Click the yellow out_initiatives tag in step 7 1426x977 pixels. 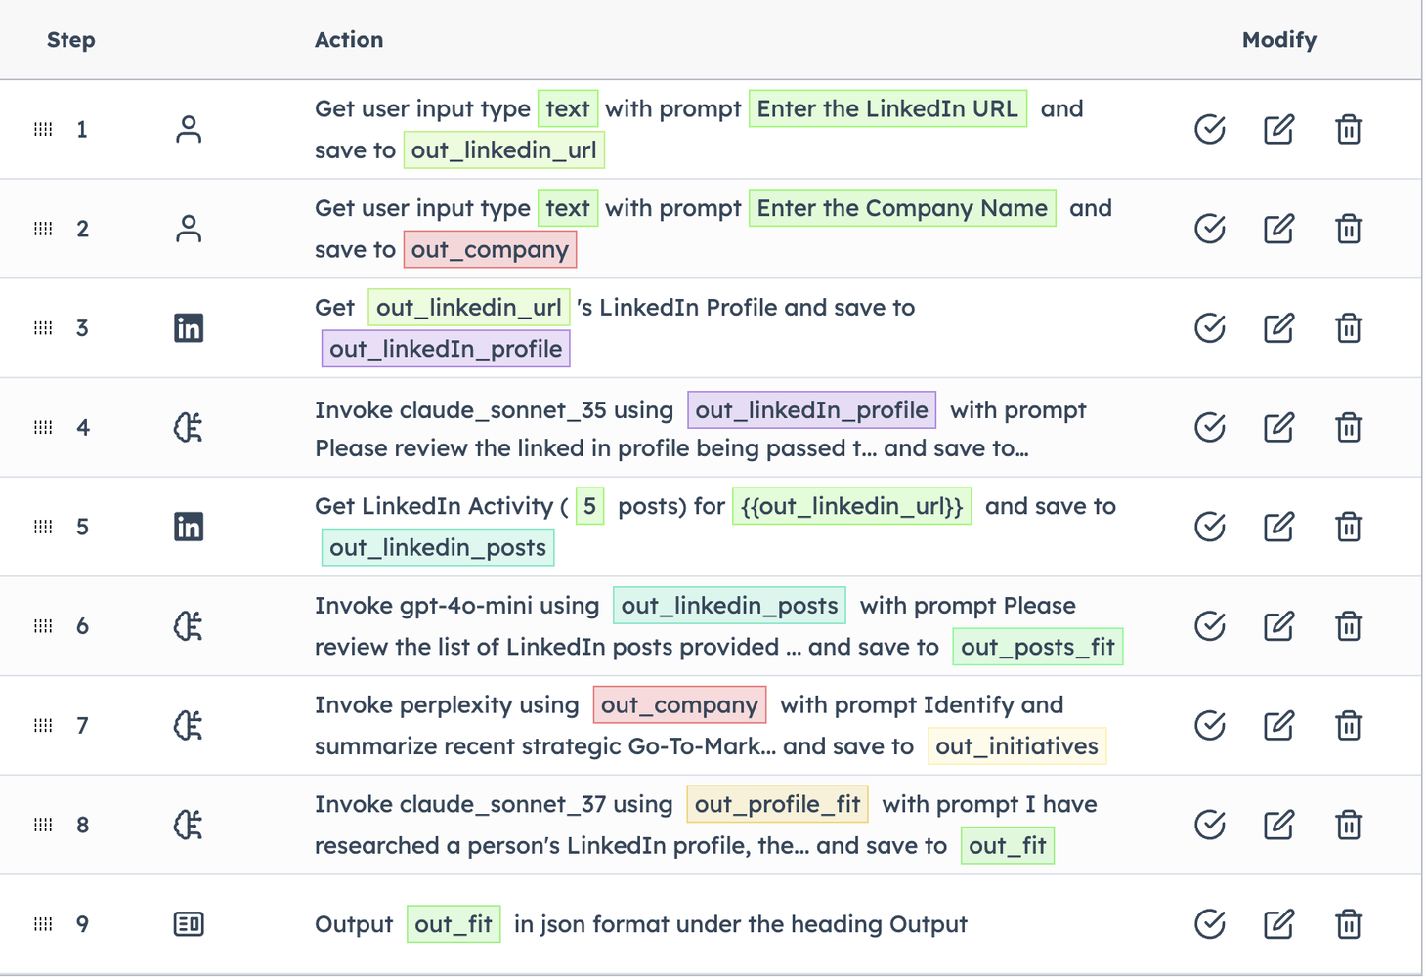[x=1016, y=746]
